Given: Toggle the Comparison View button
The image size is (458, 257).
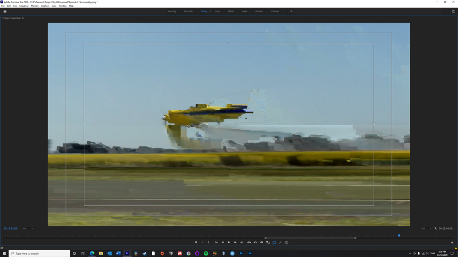Looking at the screenshot, I should click(268, 242).
